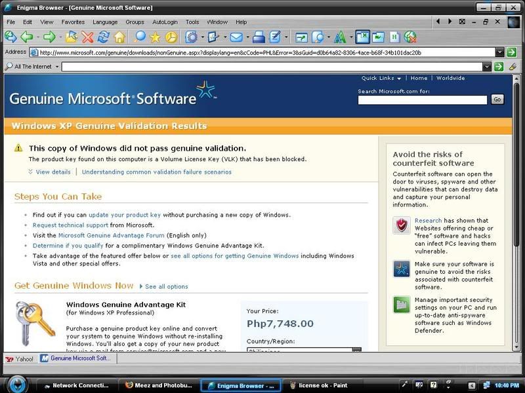Open the See all options link
Screen dimensions: 525x393
tap(167, 286)
